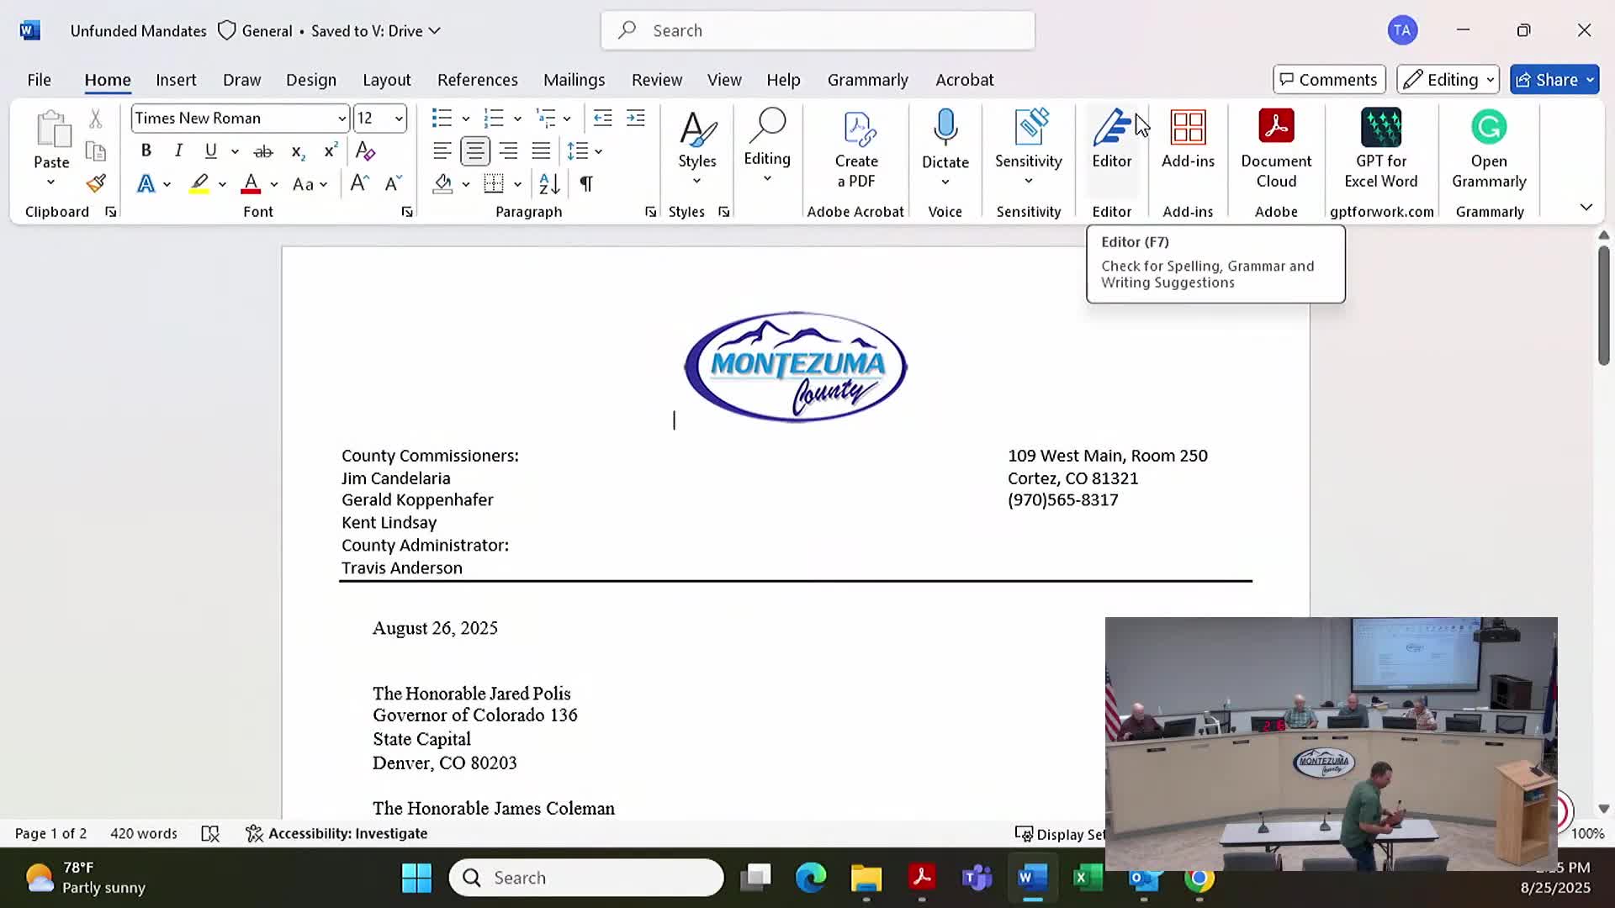This screenshot has width=1615, height=908.
Task: Switch to the References tab
Action: point(477,80)
